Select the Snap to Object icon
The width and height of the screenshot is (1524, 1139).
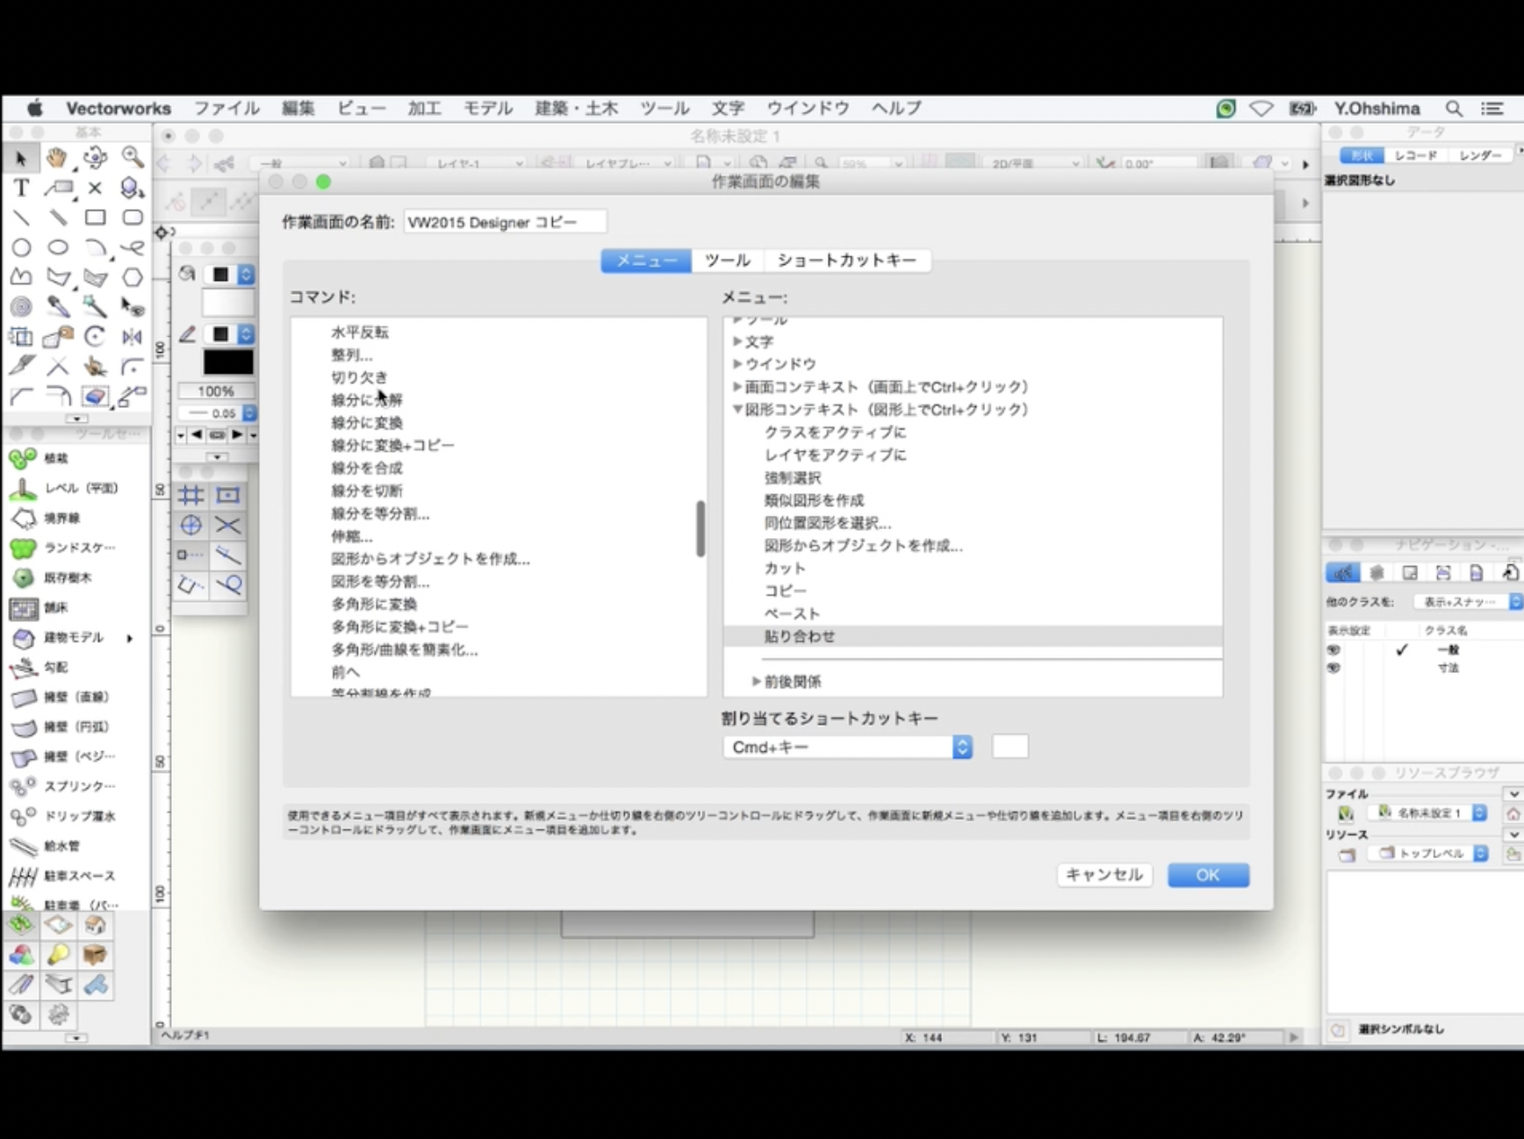228,496
